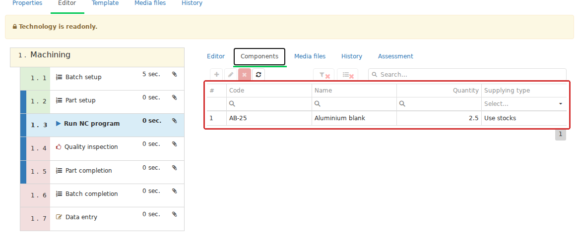Click the 2.5 quantity cell
The height and width of the screenshot is (236, 579).
[439, 118]
